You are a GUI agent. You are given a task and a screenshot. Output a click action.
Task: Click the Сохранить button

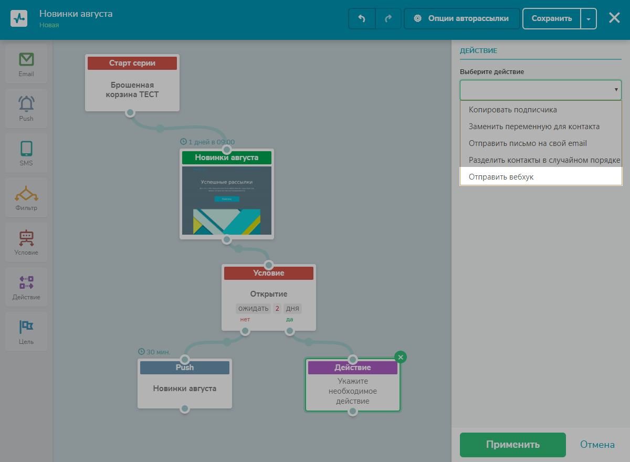[552, 18]
